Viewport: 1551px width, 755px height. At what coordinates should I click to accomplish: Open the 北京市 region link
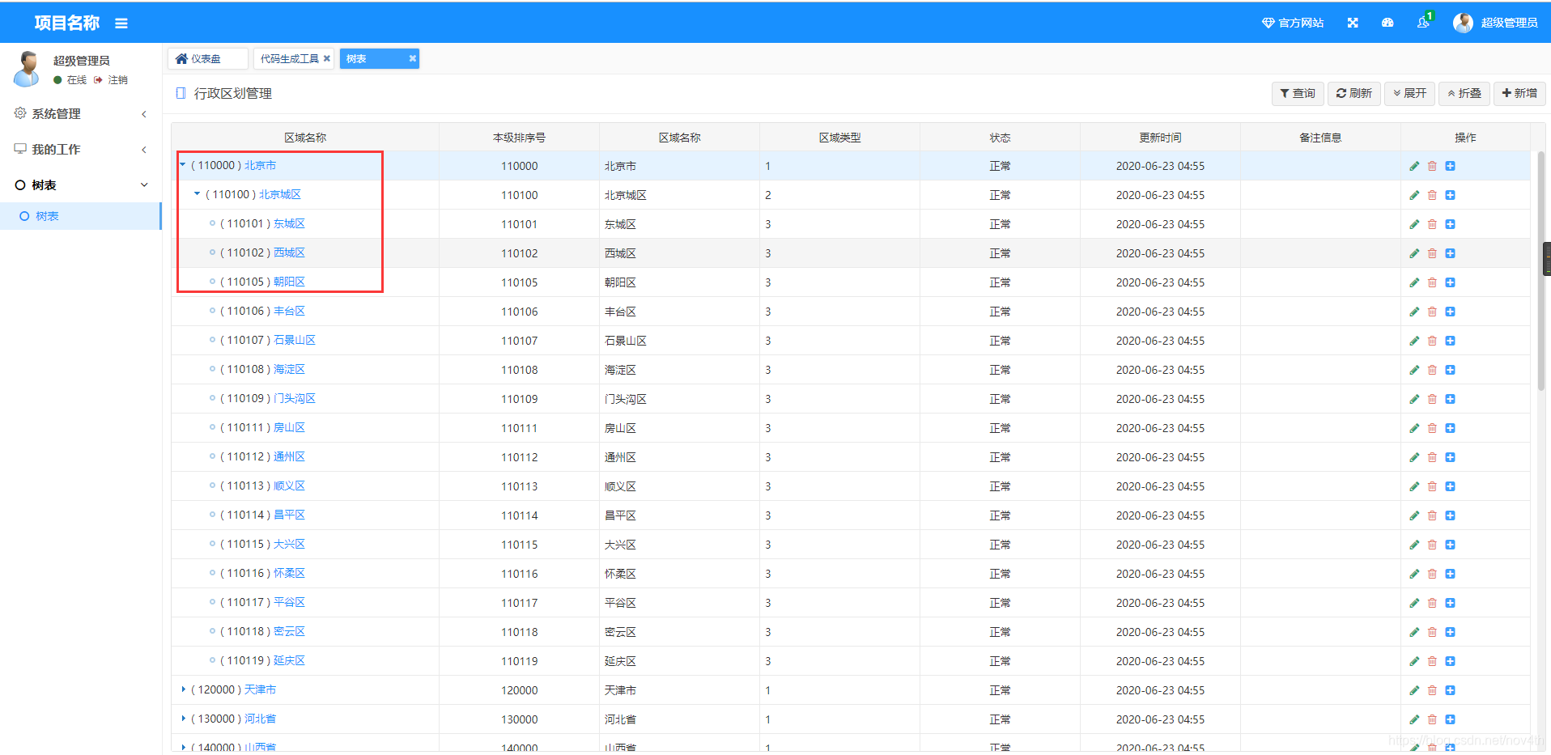tap(260, 165)
